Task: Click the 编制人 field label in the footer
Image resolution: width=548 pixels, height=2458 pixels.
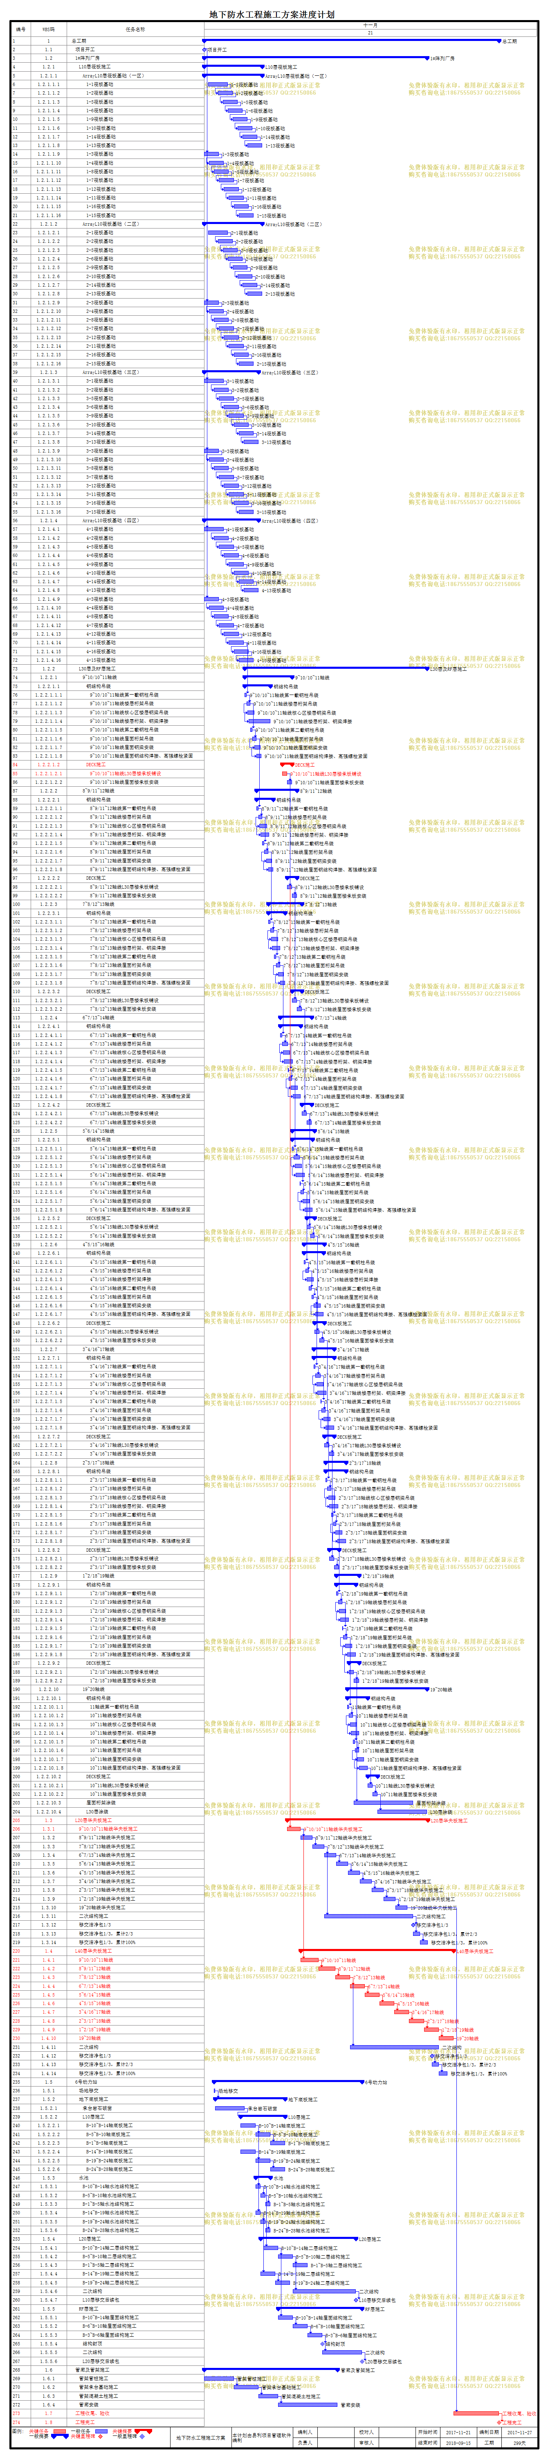Action: click(305, 2432)
